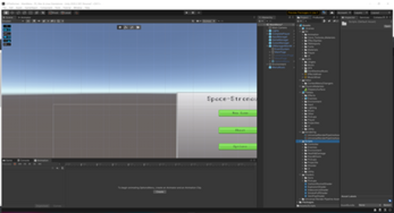Viewport: 394px width, 213px height.
Task: Click the first status bar icon at bottom right
Action: click(x=375, y=210)
